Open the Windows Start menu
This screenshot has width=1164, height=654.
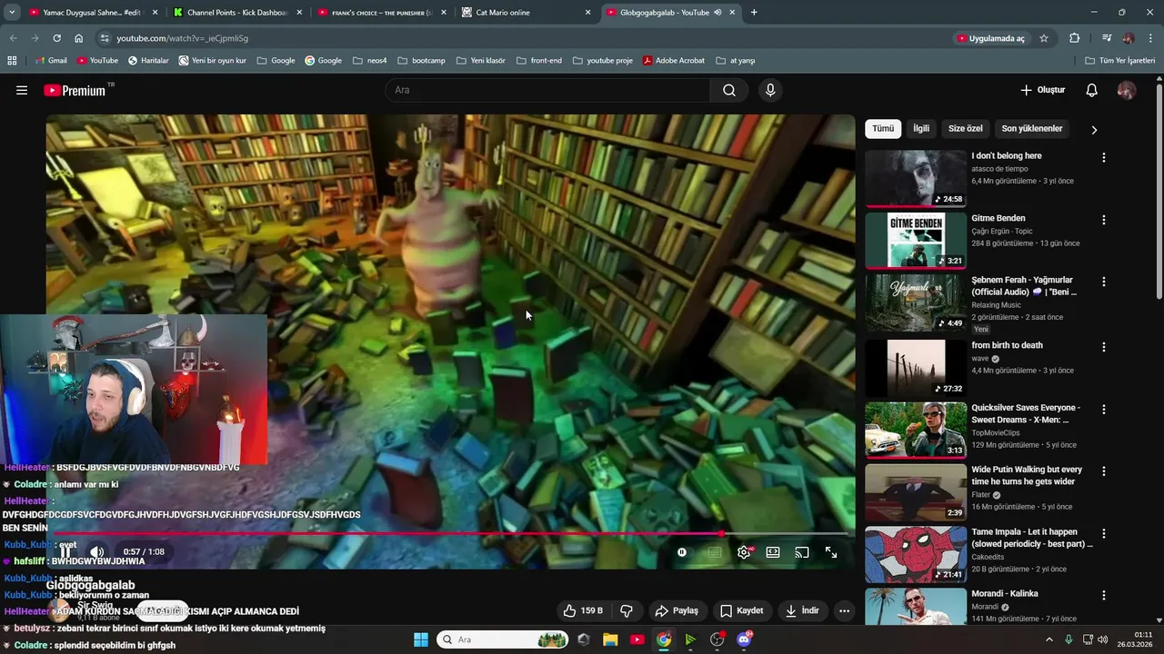pyautogui.click(x=421, y=639)
